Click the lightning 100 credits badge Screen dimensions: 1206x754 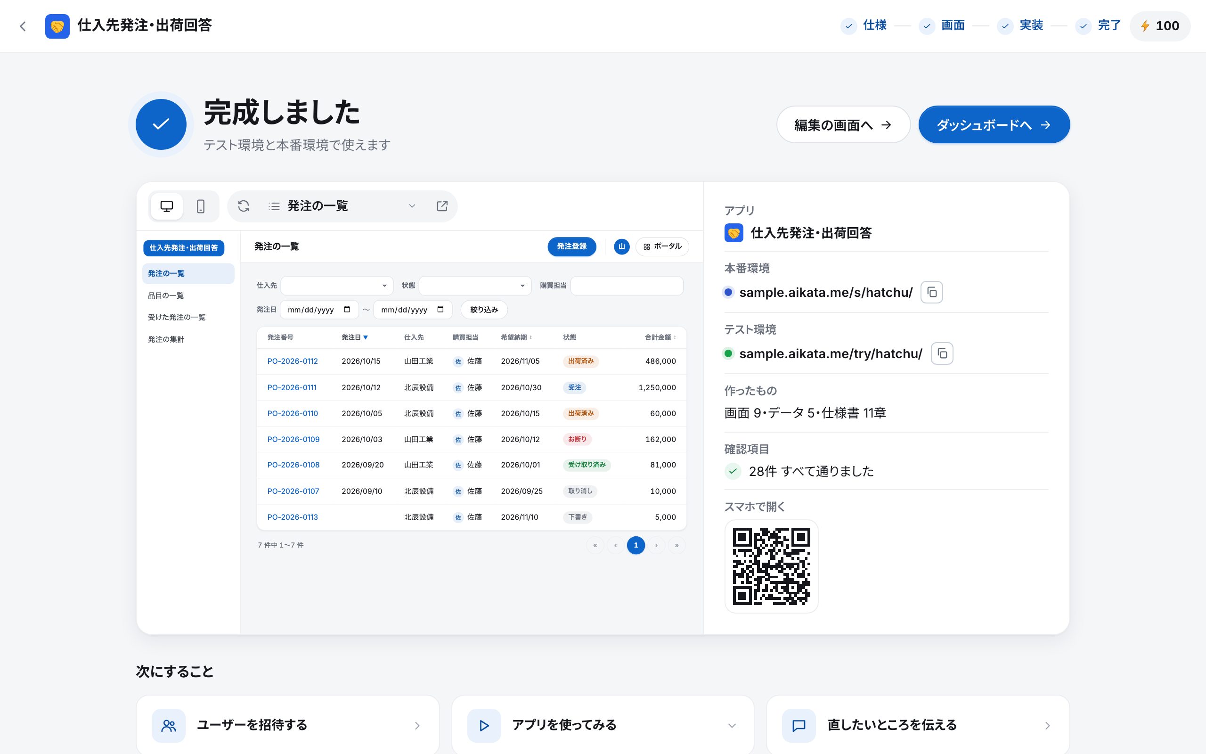click(1160, 26)
